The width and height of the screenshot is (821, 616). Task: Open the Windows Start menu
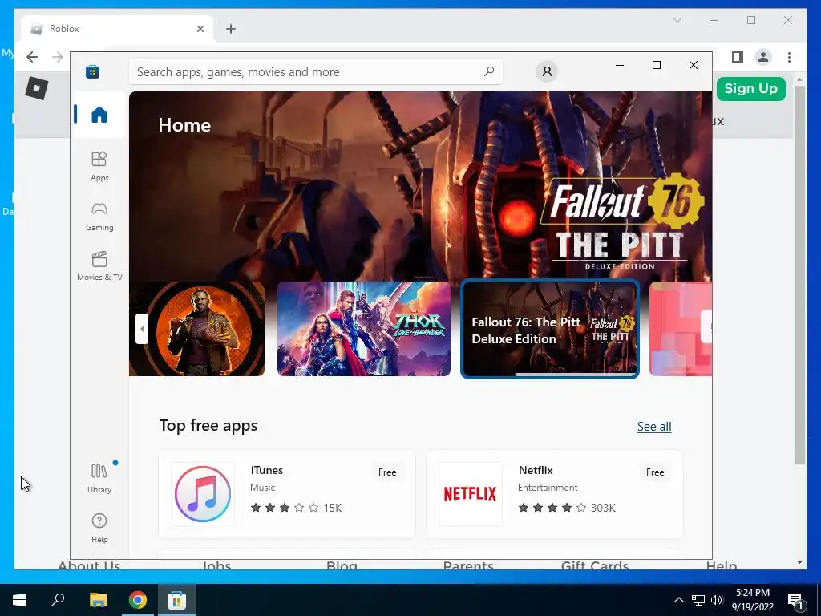click(x=19, y=600)
